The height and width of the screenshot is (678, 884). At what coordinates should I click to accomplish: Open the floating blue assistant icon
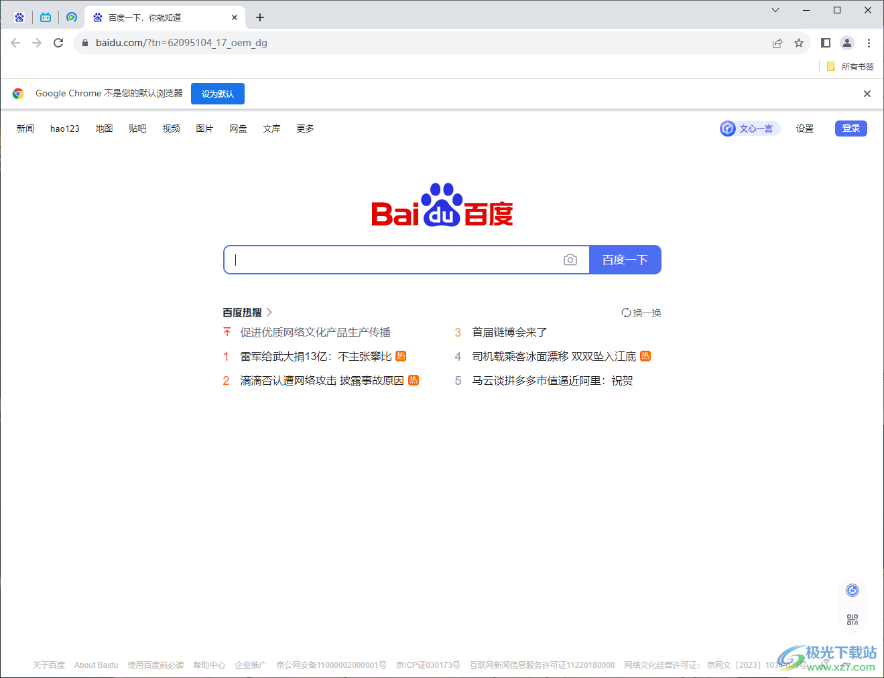point(853,590)
